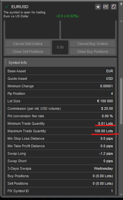The height and width of the screenshot is (200, 123).
Task: Click the Swap Long row
Action: [x=60, y=153]
